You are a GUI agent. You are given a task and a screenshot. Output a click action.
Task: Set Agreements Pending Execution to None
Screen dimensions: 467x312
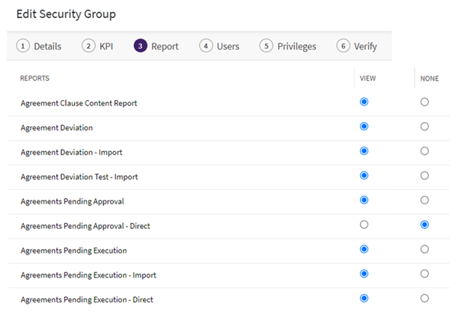[424, 249]
